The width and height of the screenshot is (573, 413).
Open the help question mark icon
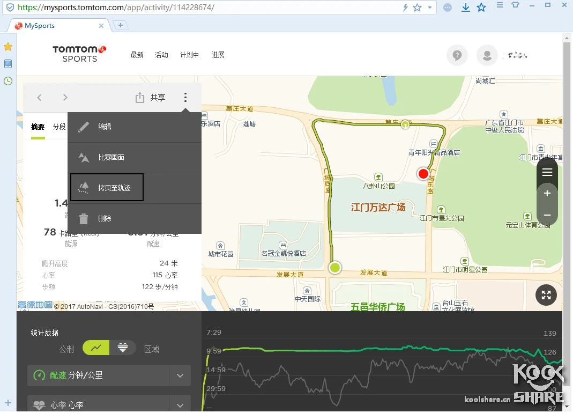(x=457, y=56)
